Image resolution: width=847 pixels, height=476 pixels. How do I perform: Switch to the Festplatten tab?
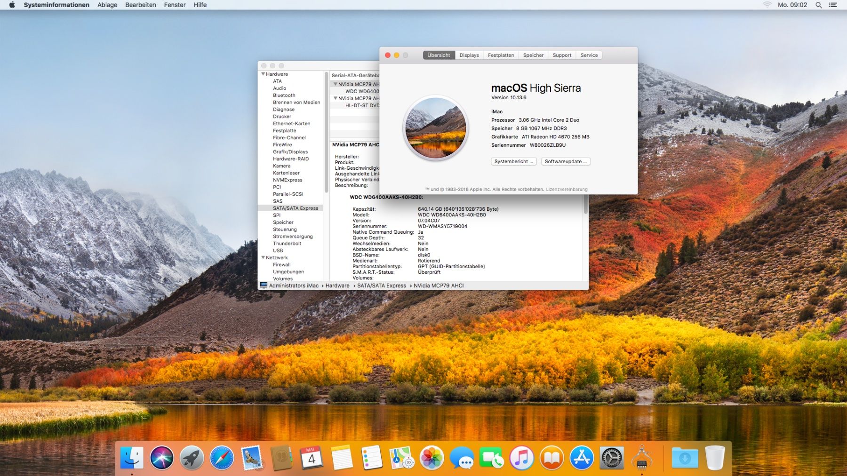click(x=501, y=55)
